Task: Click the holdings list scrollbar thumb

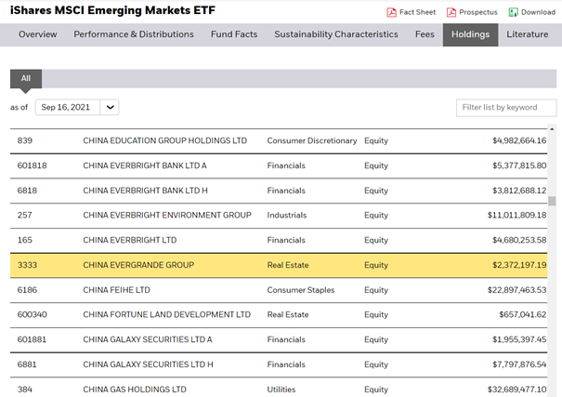Action: [x=552, y=201]
